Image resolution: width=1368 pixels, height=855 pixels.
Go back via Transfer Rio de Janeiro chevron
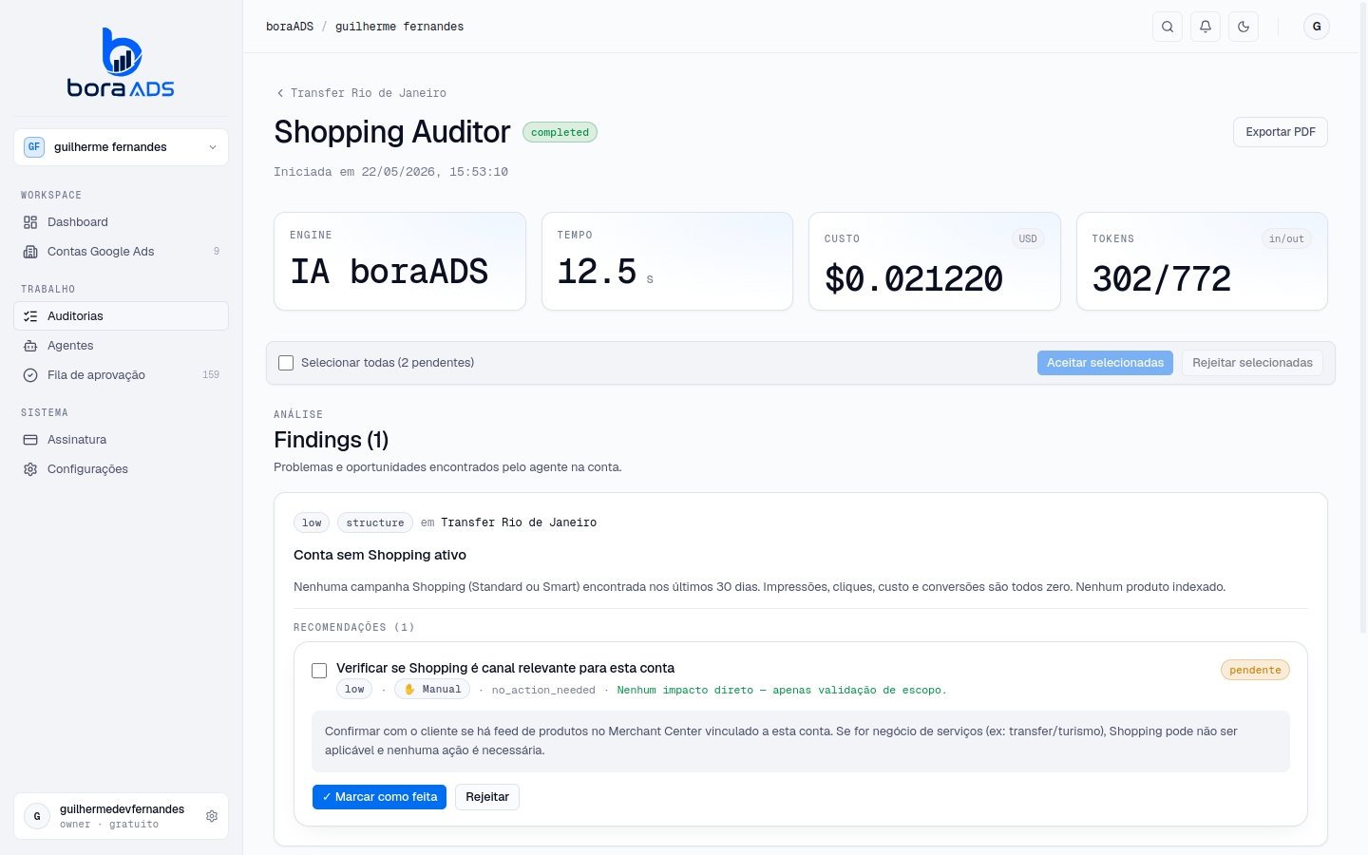[279, 93]
